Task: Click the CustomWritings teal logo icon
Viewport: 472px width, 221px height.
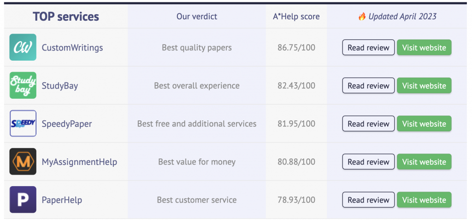Action: [23, 47]
